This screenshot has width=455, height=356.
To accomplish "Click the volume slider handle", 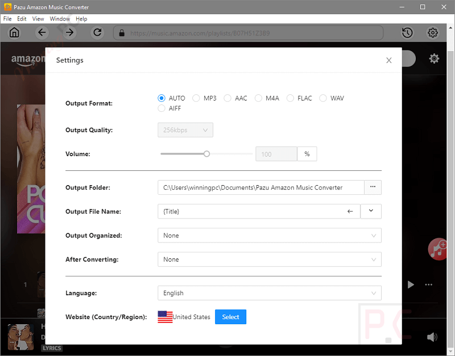I will click(x=206, y=154).
